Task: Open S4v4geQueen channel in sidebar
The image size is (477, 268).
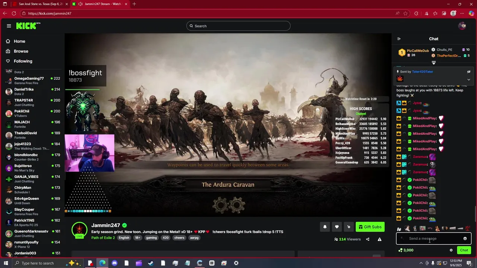Action: click(33, 201)
